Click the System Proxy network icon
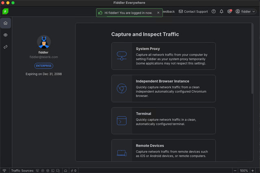260x173 pixels. 122,56
